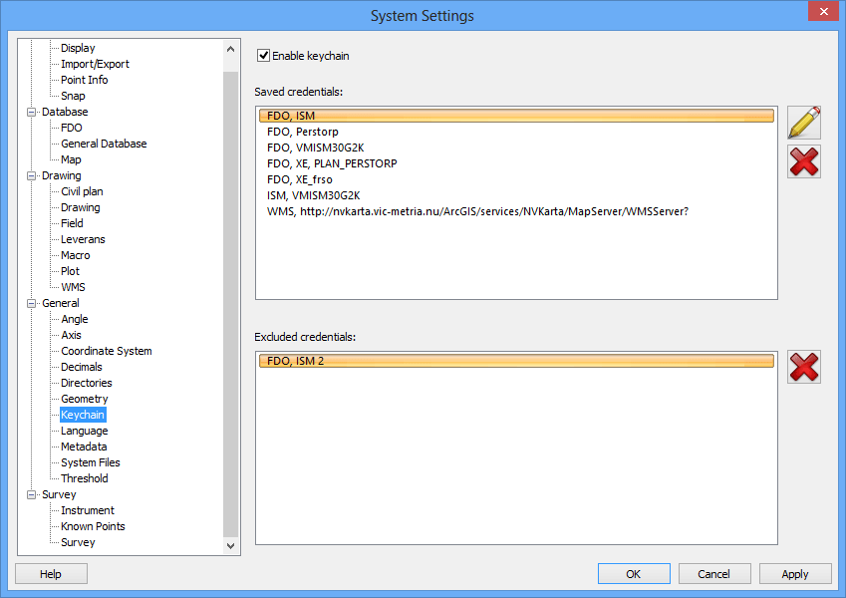Click the Apply button

[794, 574]
